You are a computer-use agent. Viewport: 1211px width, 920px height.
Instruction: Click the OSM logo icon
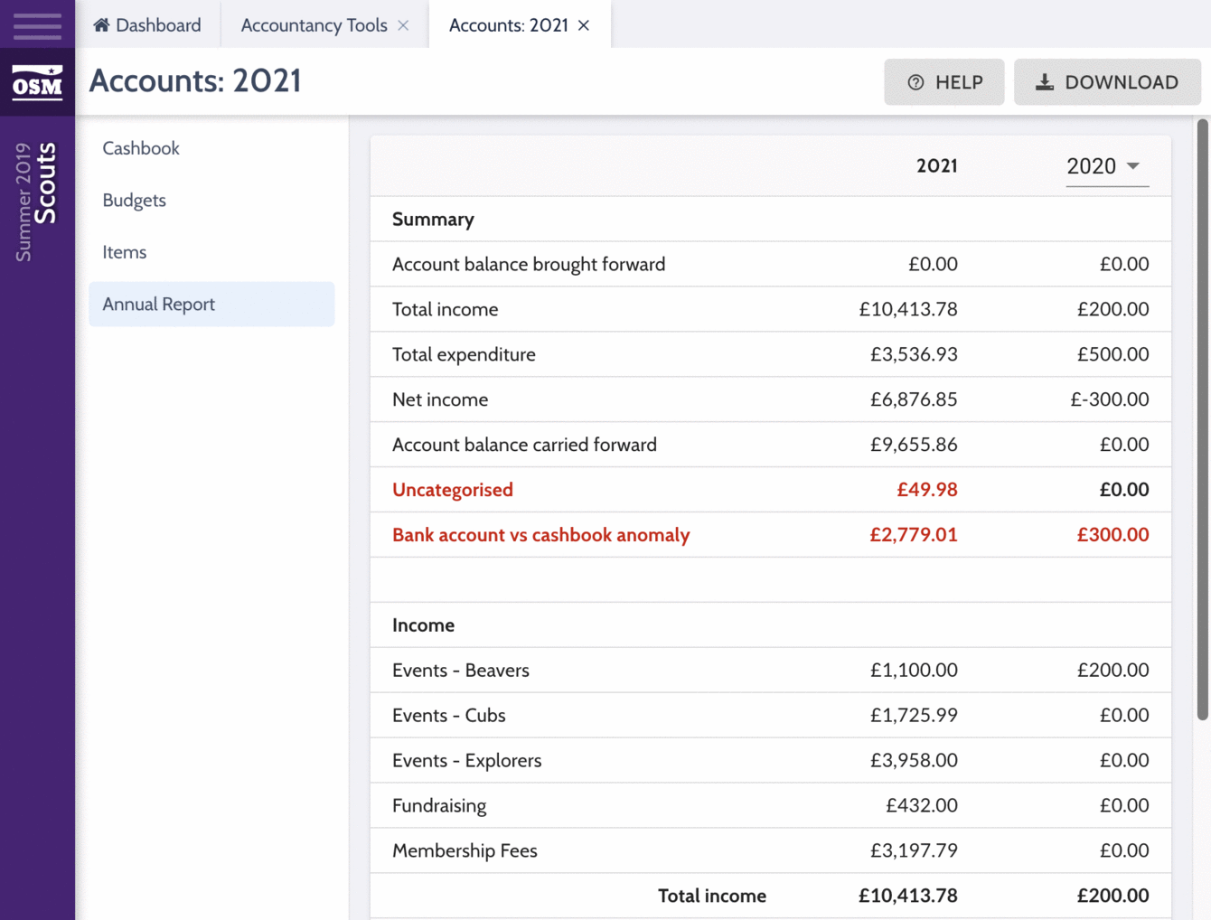tap(37, 82)
